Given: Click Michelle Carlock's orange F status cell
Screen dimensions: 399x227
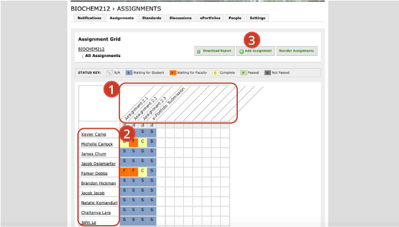Looking at the screenshot, I should (x=134, y=143).
